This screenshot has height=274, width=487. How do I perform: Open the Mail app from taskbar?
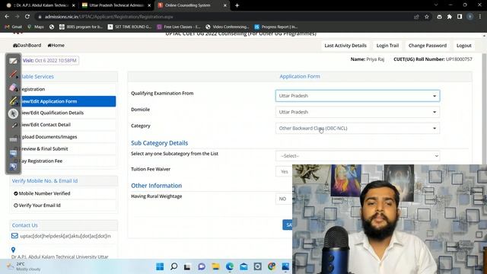[243, 266]
